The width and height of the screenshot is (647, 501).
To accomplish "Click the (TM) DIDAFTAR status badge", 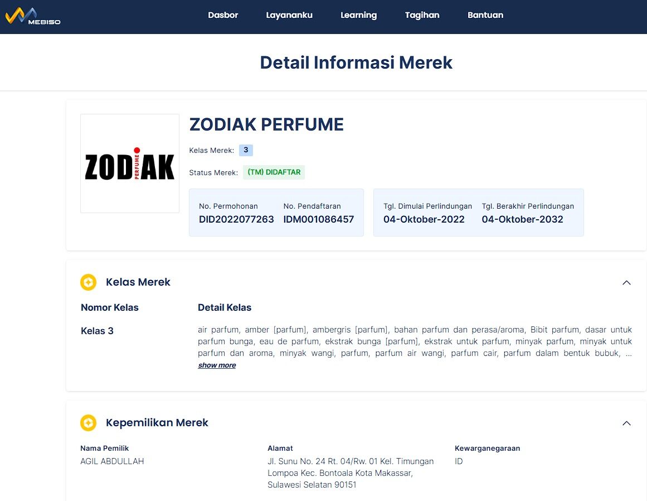I will (274, 172).
